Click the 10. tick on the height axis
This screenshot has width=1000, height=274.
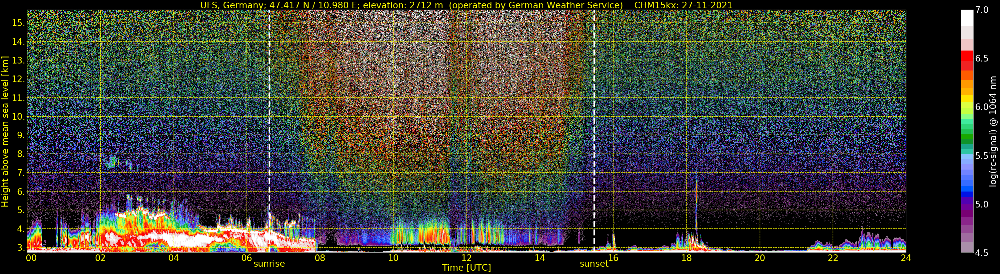pos(18,117)
